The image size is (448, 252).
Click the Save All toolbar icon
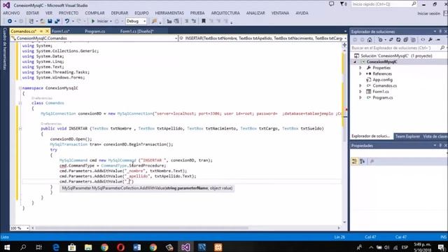[57, 21]
